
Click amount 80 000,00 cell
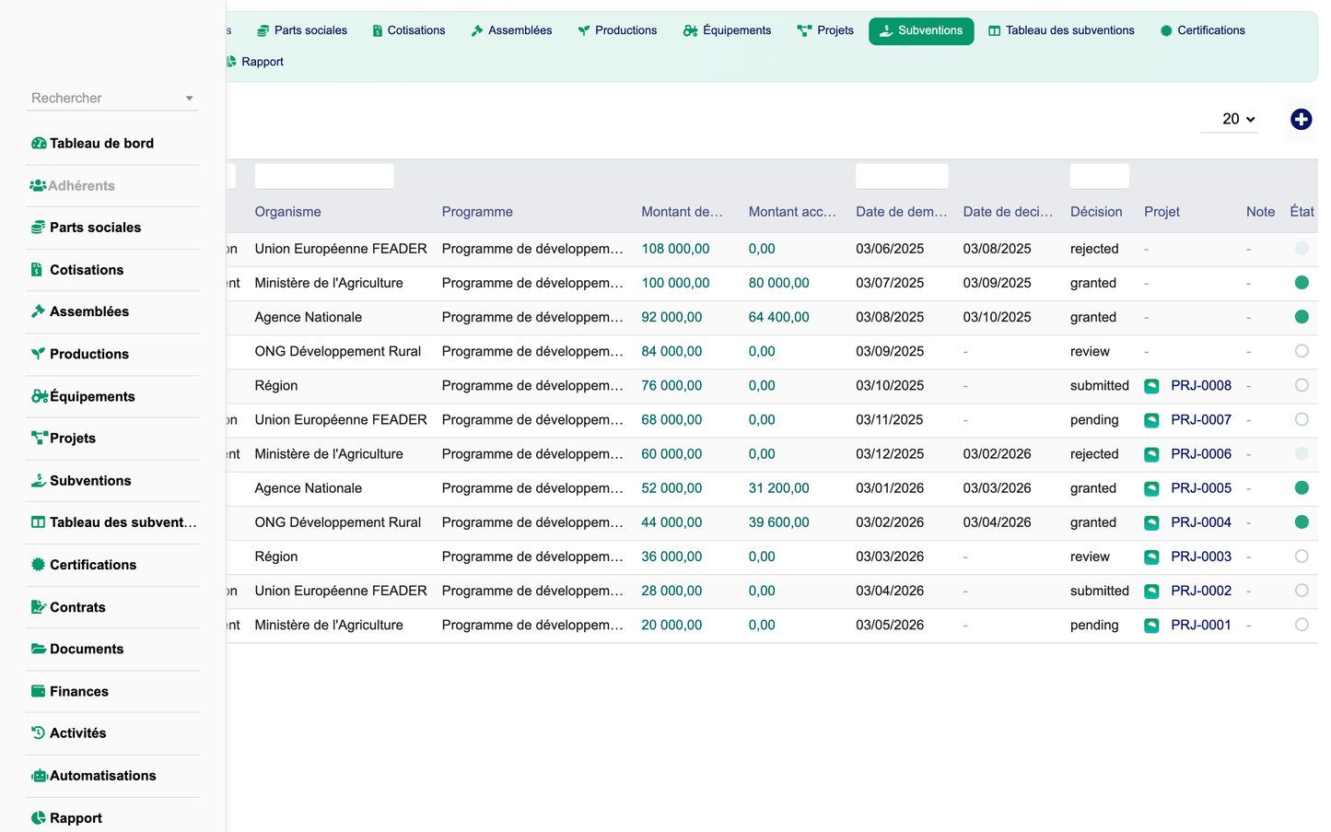click(778, 283)
